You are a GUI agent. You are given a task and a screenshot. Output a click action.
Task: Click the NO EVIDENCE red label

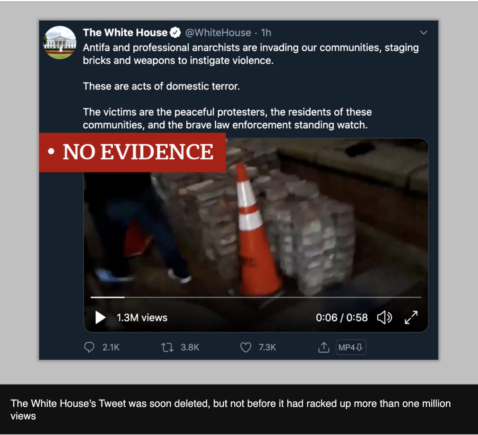132,152
